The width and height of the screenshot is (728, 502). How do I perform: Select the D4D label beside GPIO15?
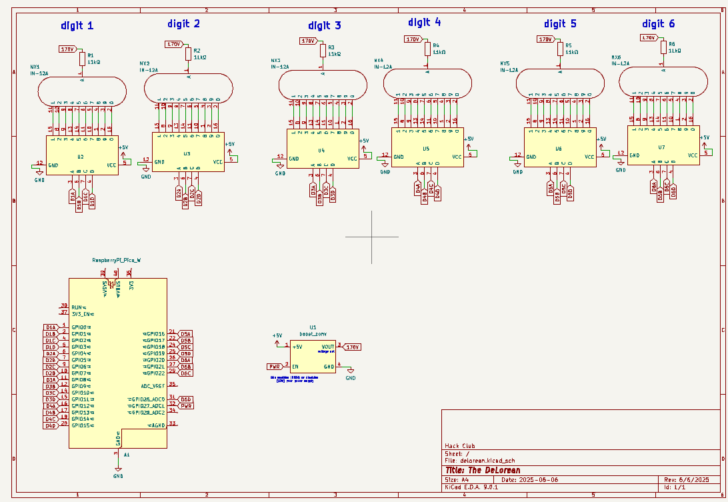[51, 425]
